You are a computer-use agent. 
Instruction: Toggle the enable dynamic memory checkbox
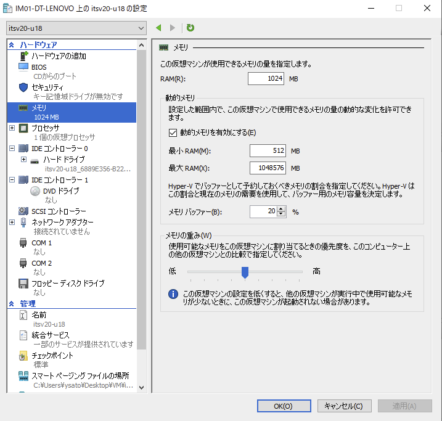pyautogui.click(x=173, y=133)
